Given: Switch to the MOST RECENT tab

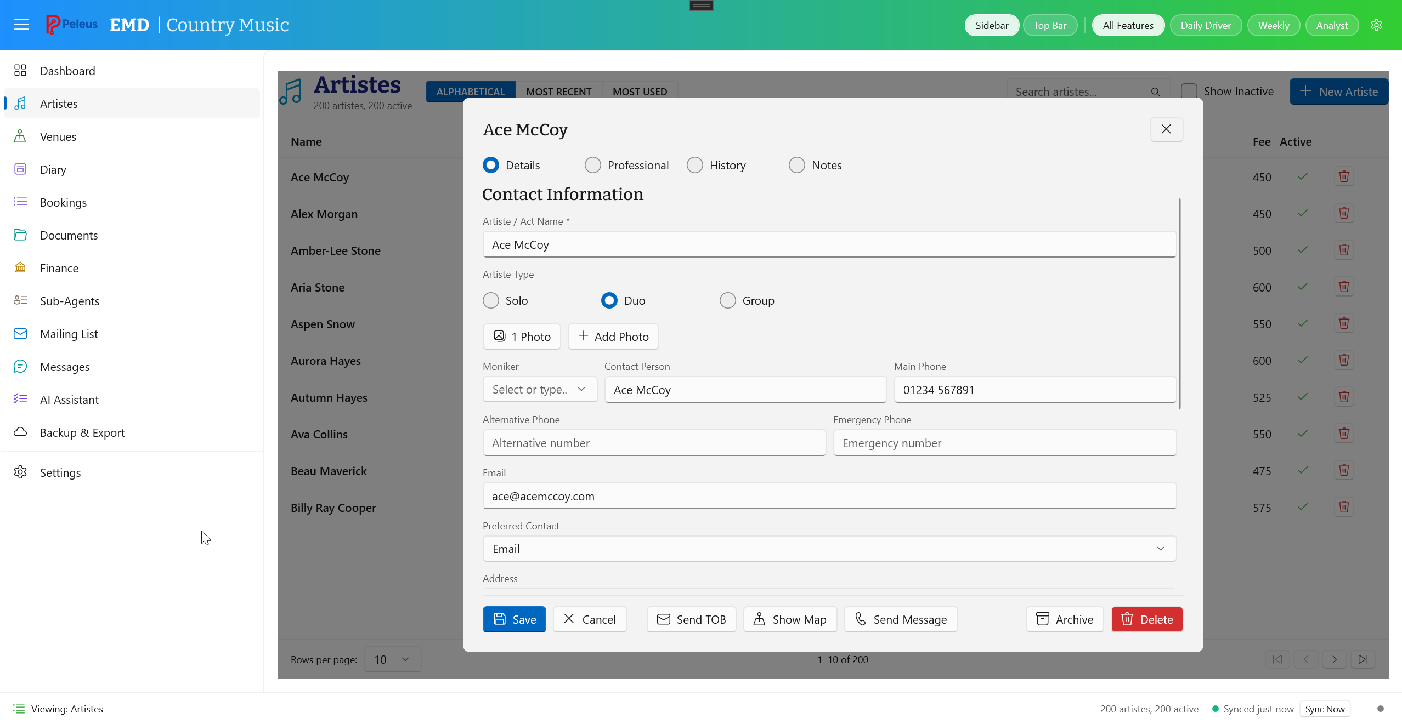Looking at the screenshot, I should (558, 91).
